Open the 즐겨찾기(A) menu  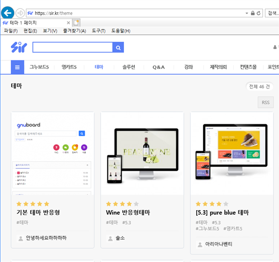75,31
